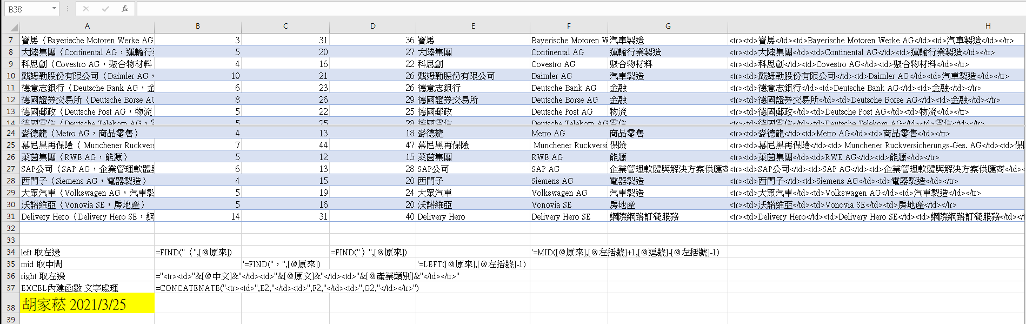Click cell 'Metro AG' in column F
Viewport: 1026px width, 324px height.
pos(569,133)
